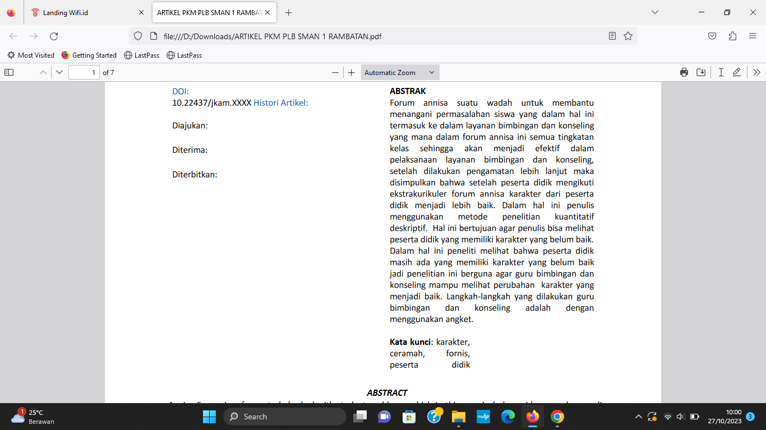Close the ARTIKEL PKM PLB tab
This screenshot has width=766, height=430.
pyautogui.click(x=268, y=12)
